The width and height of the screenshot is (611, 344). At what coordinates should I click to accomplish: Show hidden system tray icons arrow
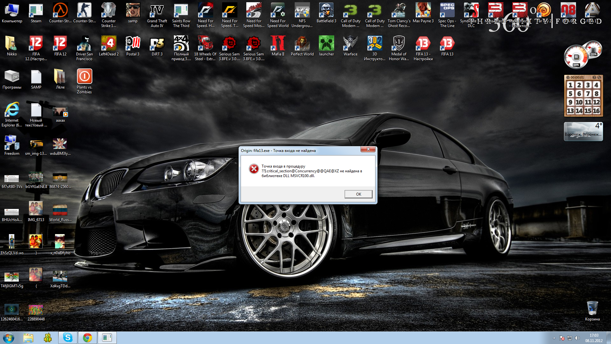tap(554, 338)
